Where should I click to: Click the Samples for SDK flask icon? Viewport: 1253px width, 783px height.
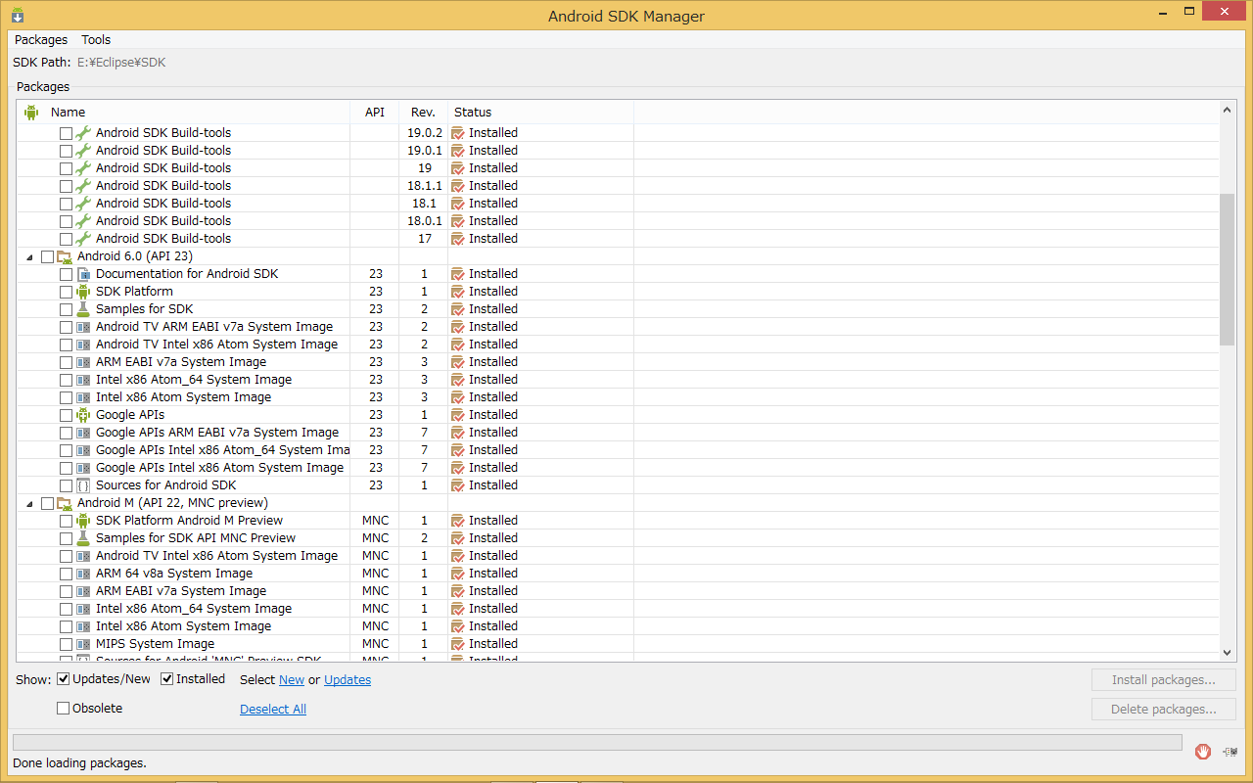(x=83, y=309)
